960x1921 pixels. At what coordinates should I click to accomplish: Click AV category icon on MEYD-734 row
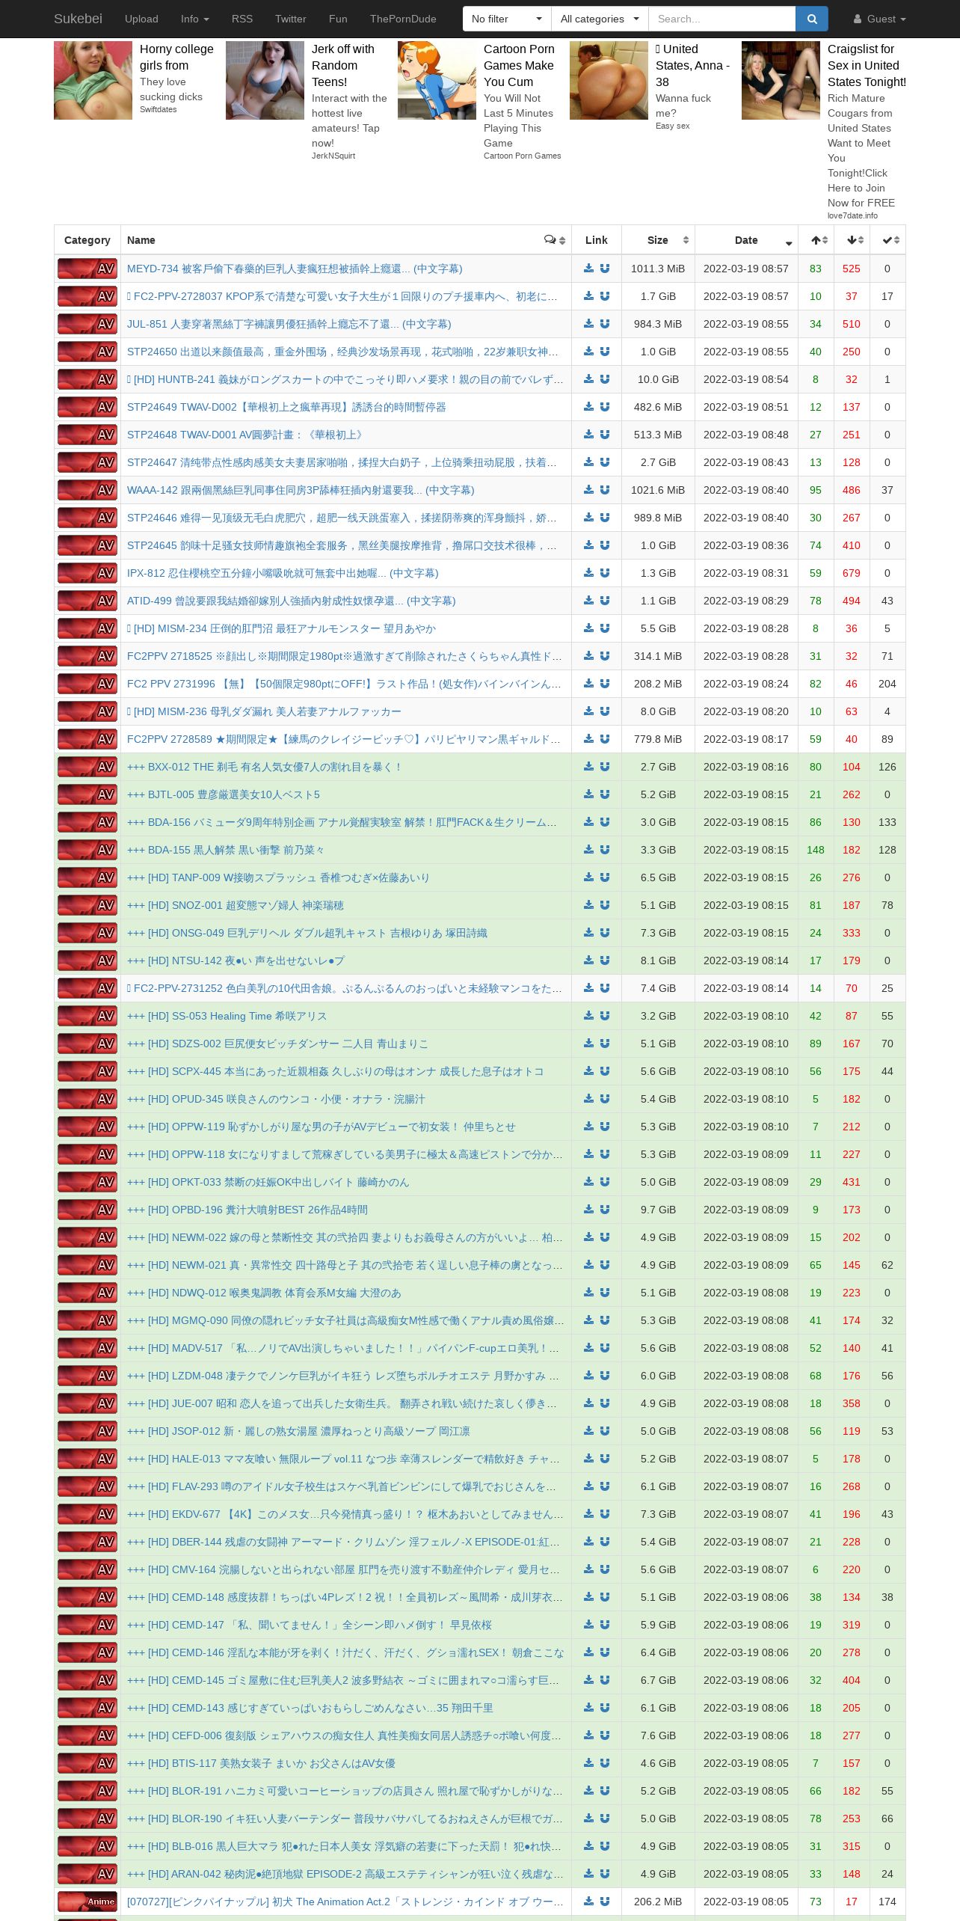click(87, 269)
